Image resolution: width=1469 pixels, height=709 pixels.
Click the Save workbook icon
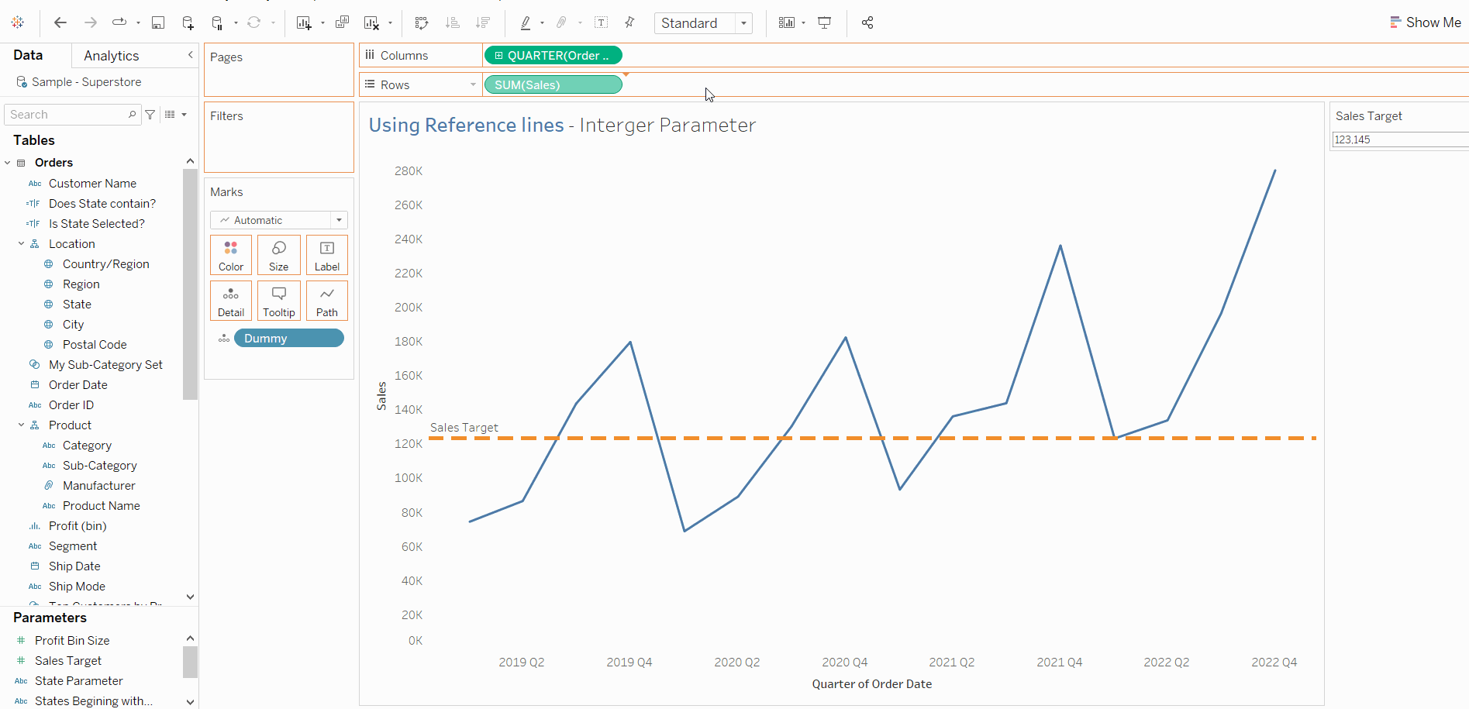[x=158, y=22]
